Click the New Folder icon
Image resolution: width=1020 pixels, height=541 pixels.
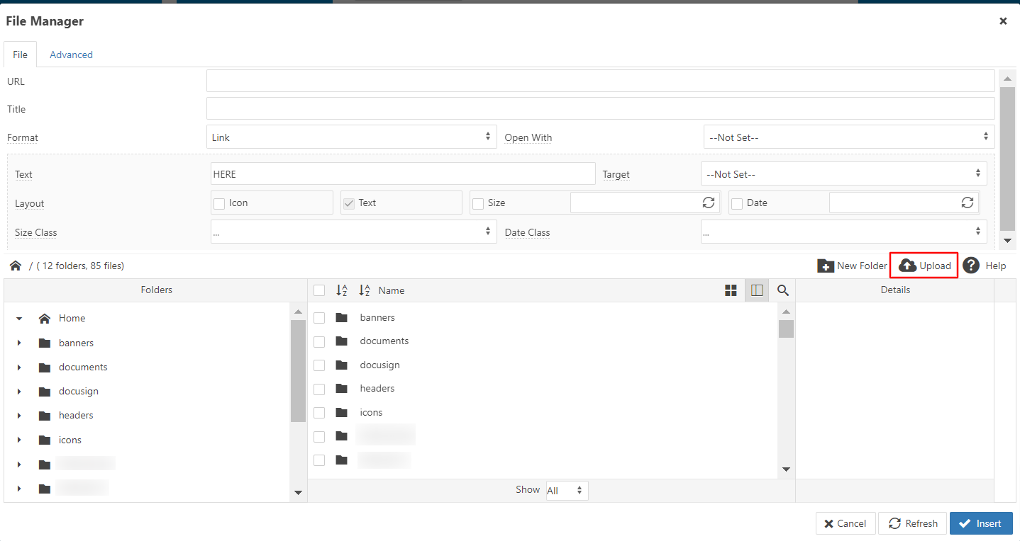tap(826, 265)
